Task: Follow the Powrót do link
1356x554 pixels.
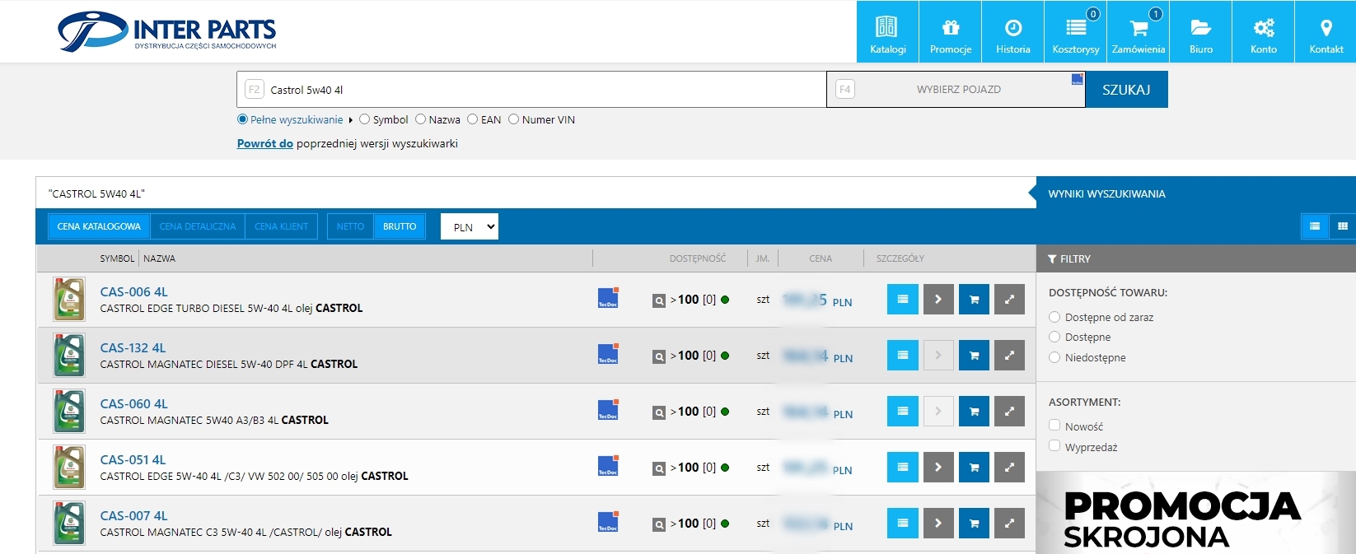Action: tap(264, 143)
